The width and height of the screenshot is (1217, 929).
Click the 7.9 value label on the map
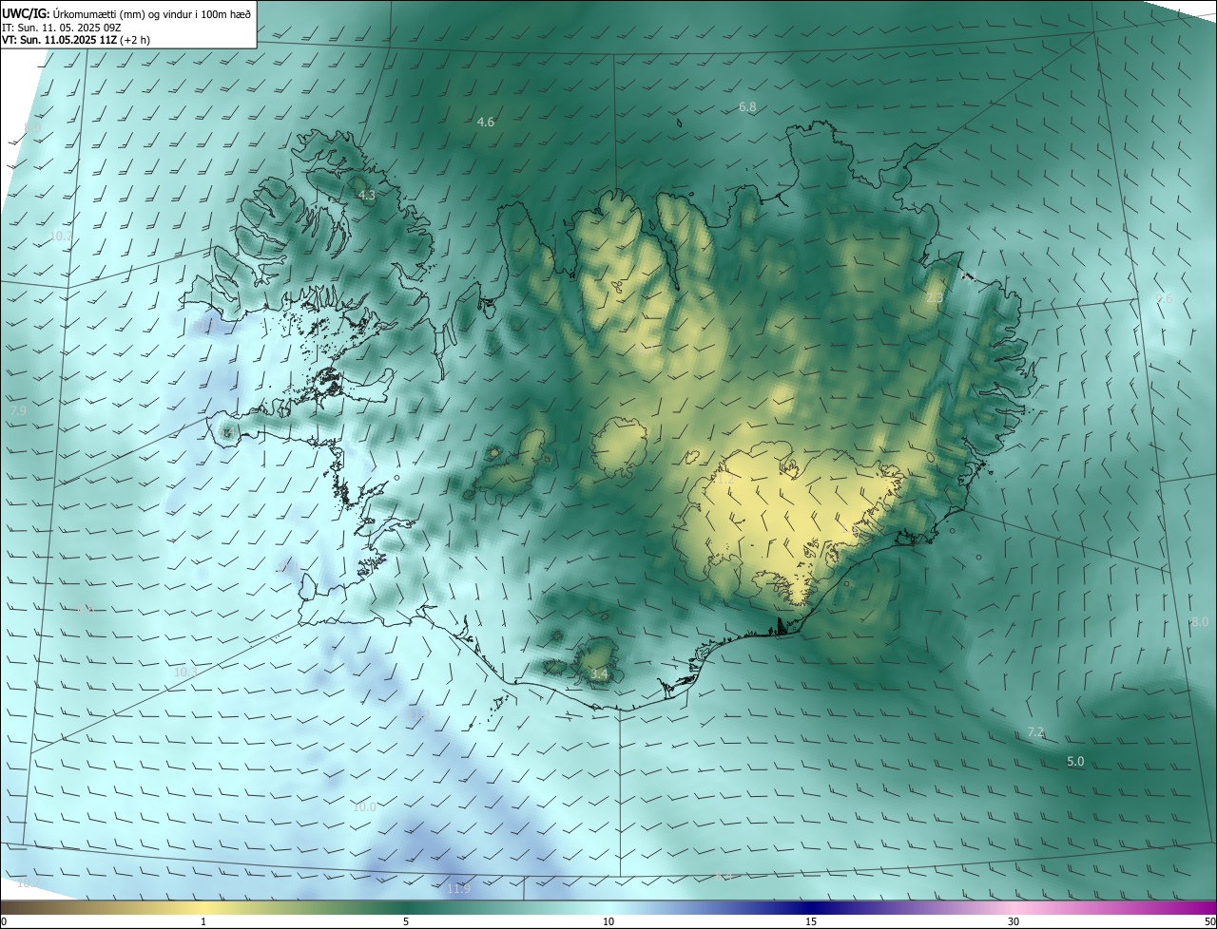point(18,411)
